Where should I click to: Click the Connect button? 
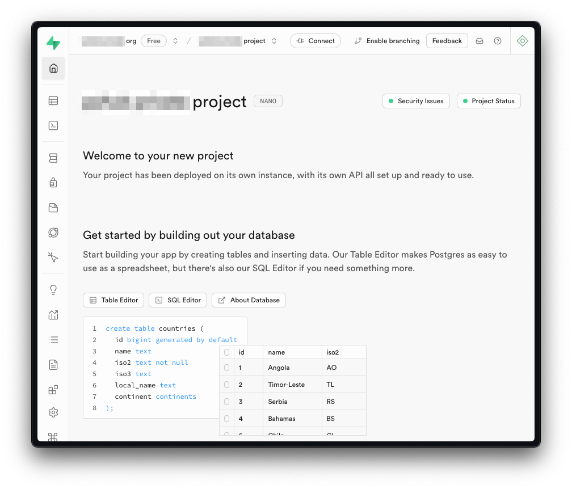316,41
